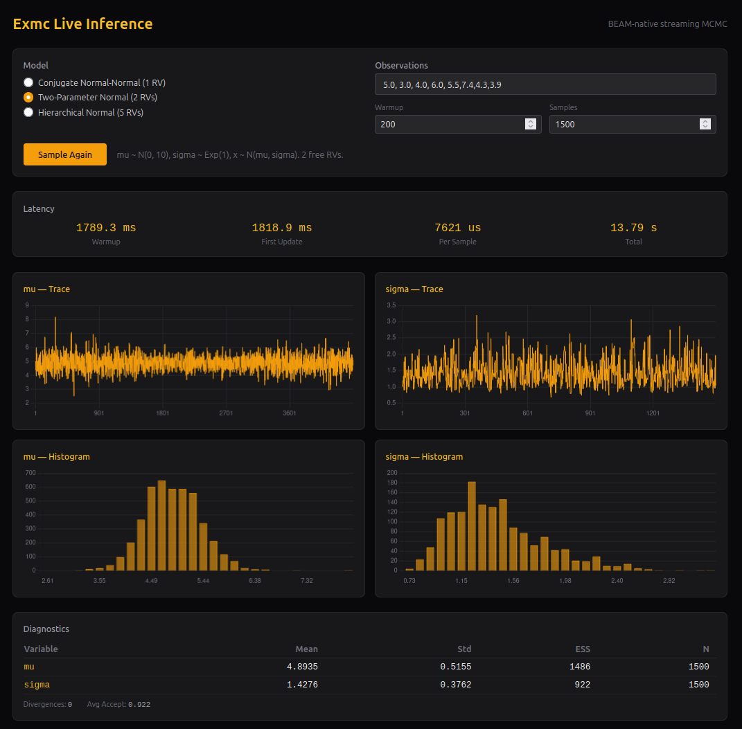Screen dimensions: 742x729
Task: Focus the Warmup number field
Action: click(x=449, y=124)
